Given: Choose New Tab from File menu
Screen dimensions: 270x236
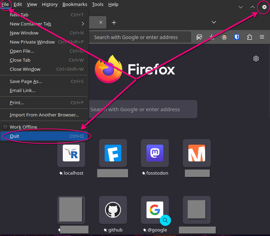Looking at the screenshot, I should pos(44,15).
